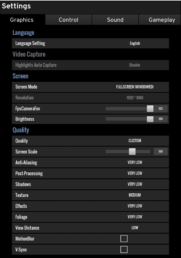The image size is (181, 258).
Task: Open the Sound settings tab
Action: [x=115, y=20]
